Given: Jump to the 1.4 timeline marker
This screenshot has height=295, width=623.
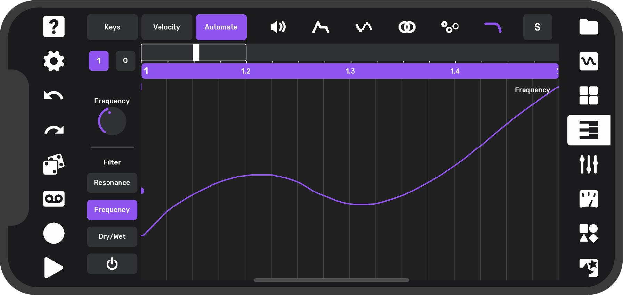Looking at the screenshot, I should [455, 71].
